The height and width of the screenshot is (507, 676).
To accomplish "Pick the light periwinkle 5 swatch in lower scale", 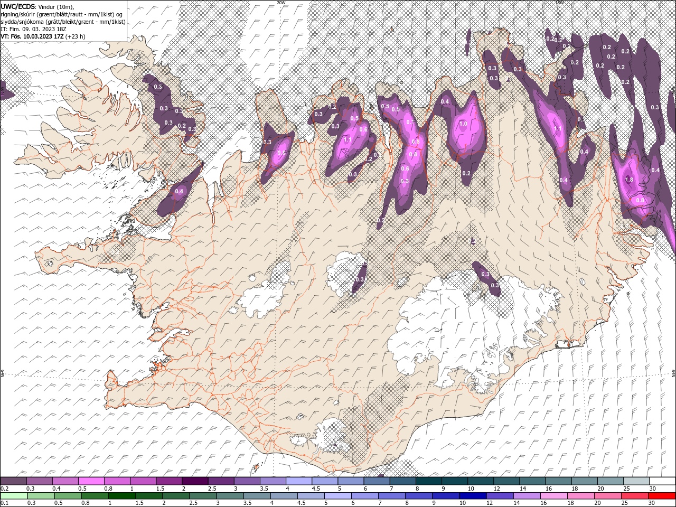I will (x=337, y=496).
